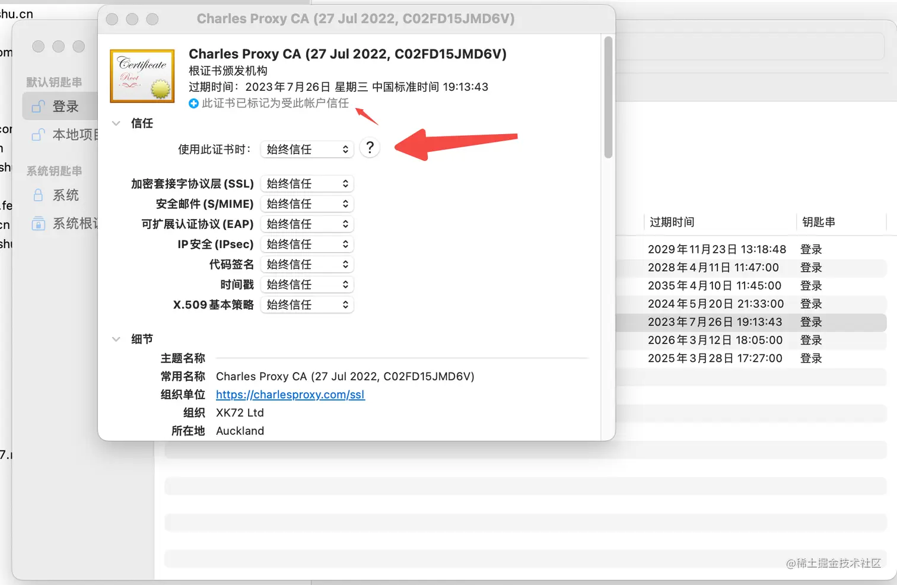The image size is (897, 585).
Task: Select row expiring 2035年4月10日 11:45:00
Action: point(751,285)
